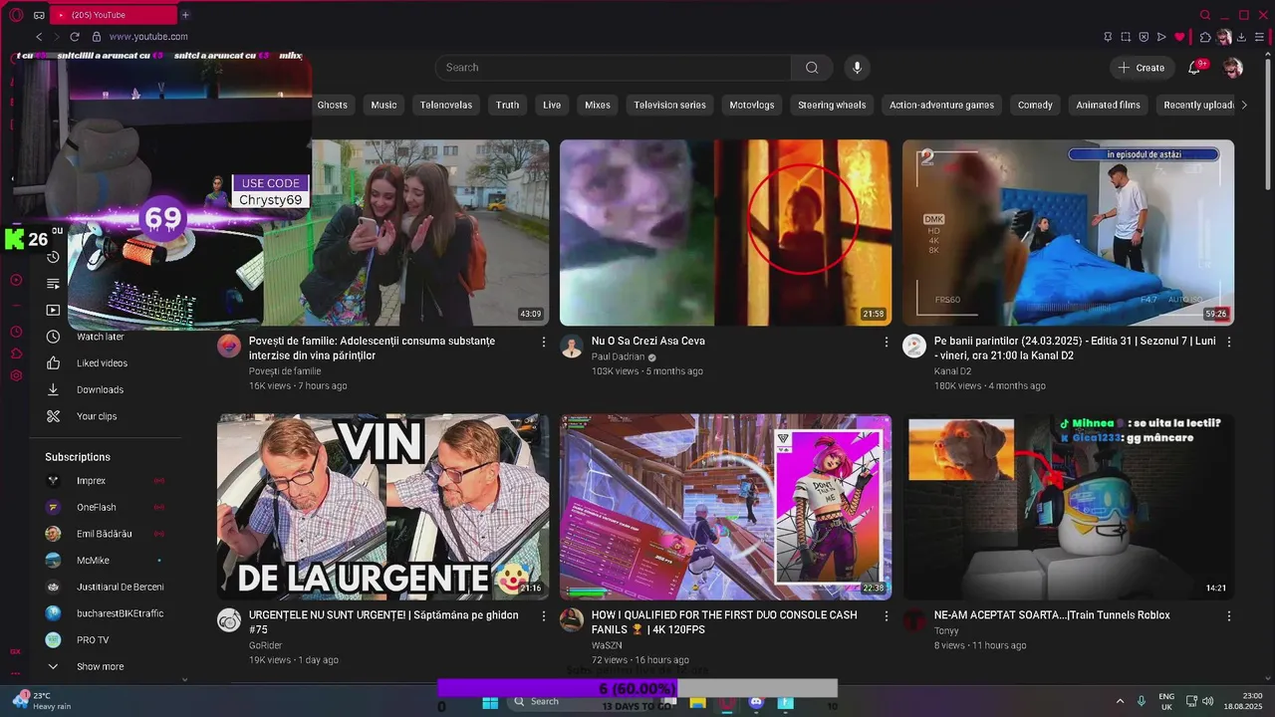Image resolution: width=1275 pixels, height=717 pixels.
Task: Select the Comedy category chip
Action: pyautogui.click(x=1035, y=105)
